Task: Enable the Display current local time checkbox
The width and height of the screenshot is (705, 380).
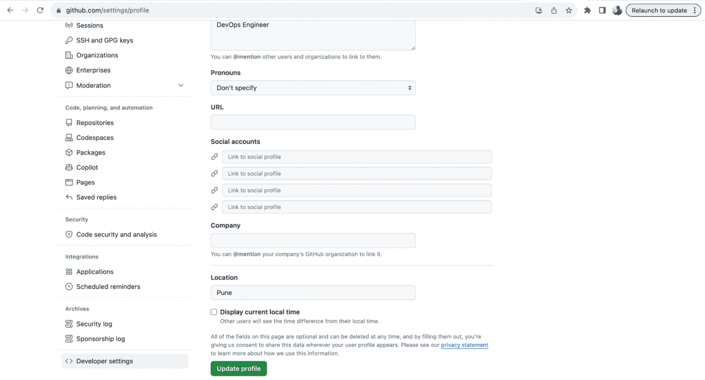Action: click(x=213, y=312)
